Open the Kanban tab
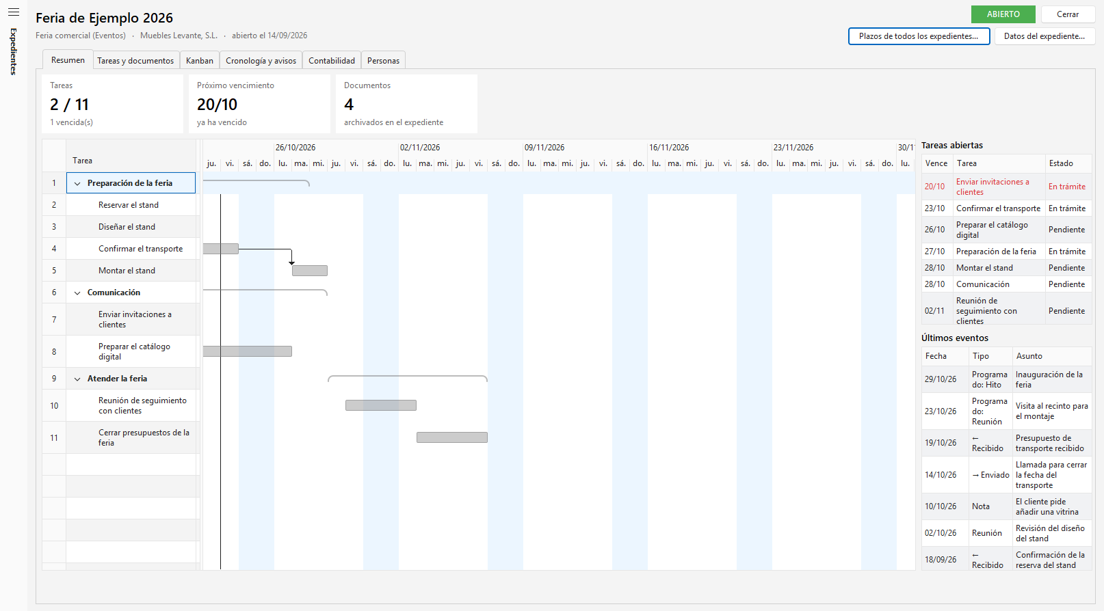 coord(200,61)
